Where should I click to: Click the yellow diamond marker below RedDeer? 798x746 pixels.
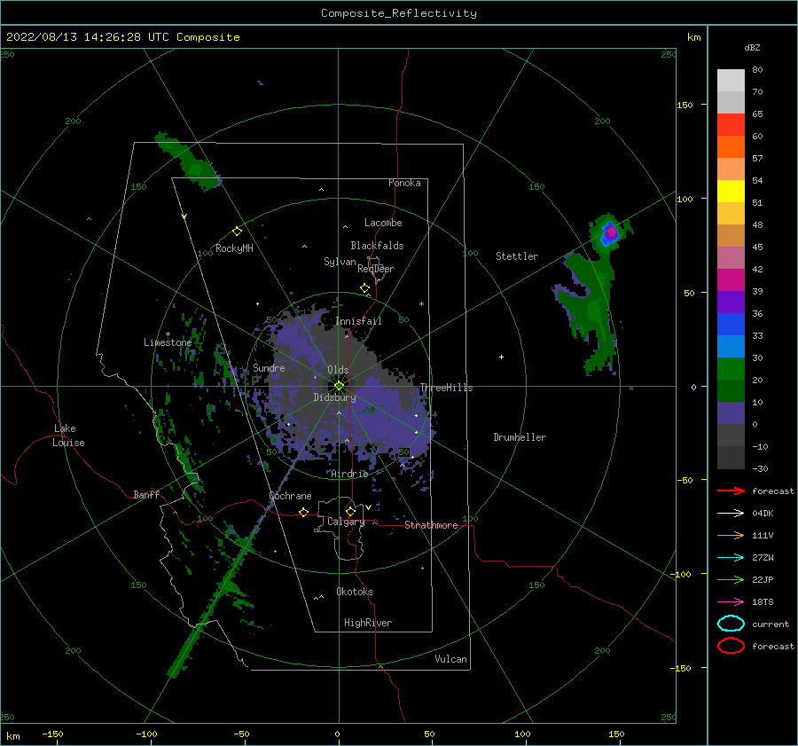[364, 288]
